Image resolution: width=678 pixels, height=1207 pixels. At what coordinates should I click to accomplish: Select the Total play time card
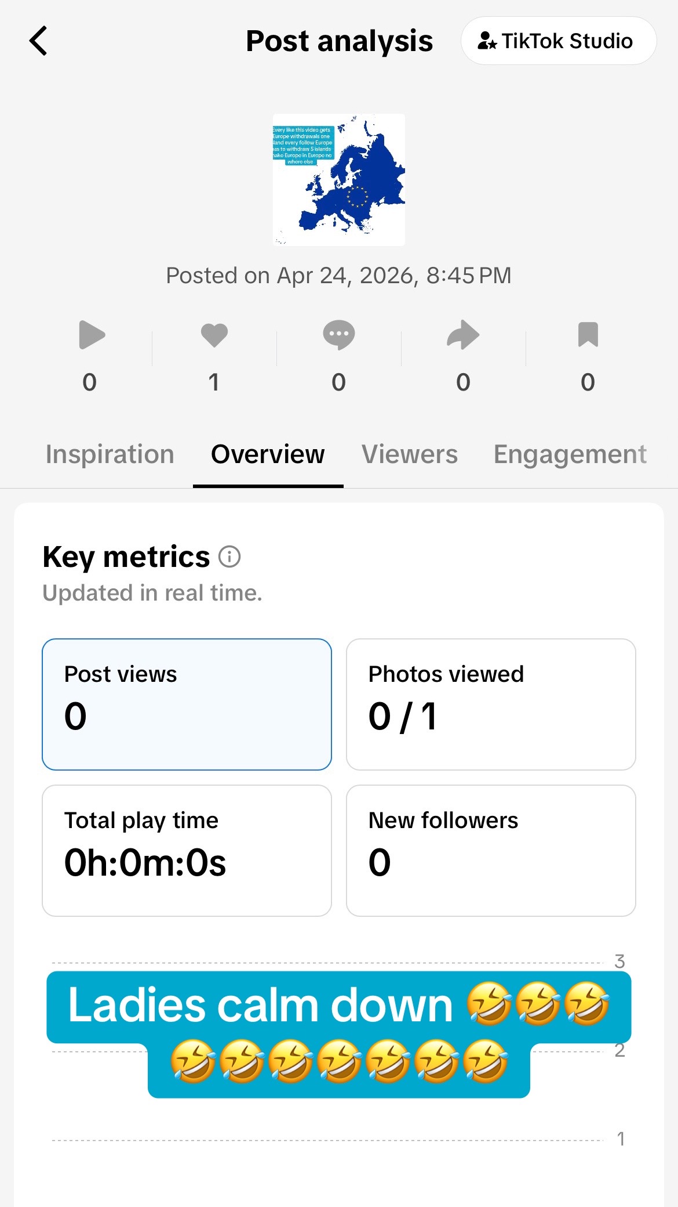187,851
